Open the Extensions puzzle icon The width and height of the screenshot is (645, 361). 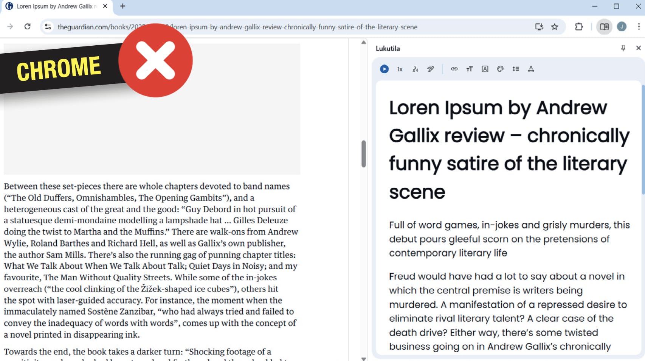coord(579,27)
